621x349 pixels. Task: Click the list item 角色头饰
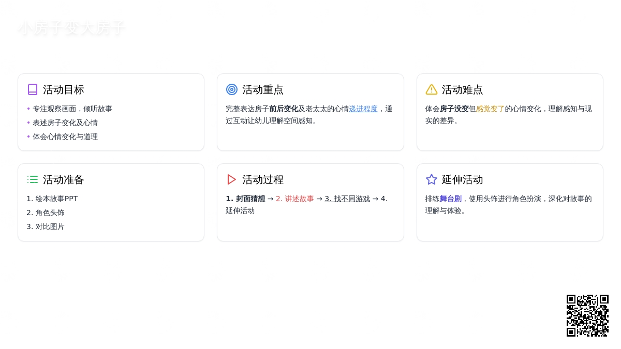pos(50,213)
